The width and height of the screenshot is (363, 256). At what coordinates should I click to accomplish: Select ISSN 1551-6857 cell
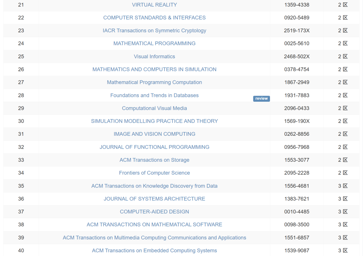[x=297, y=238]
